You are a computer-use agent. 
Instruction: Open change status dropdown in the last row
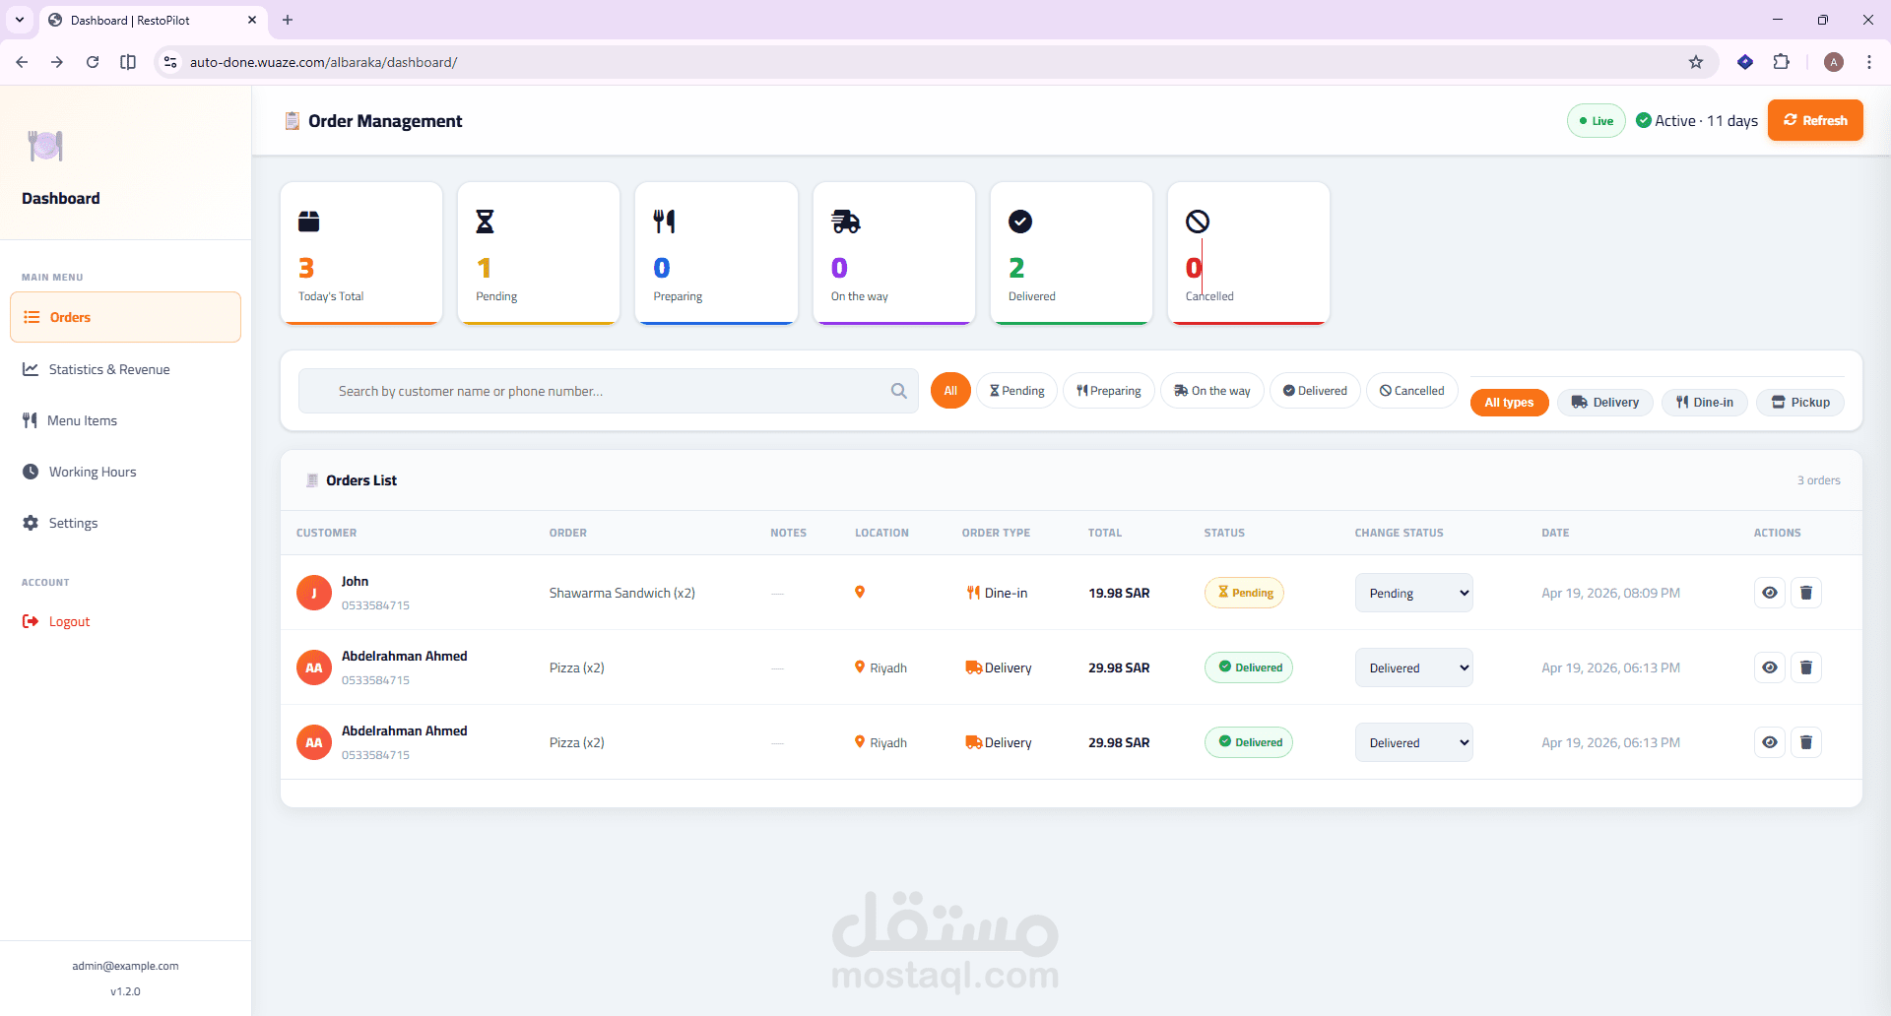[1414, 742]
